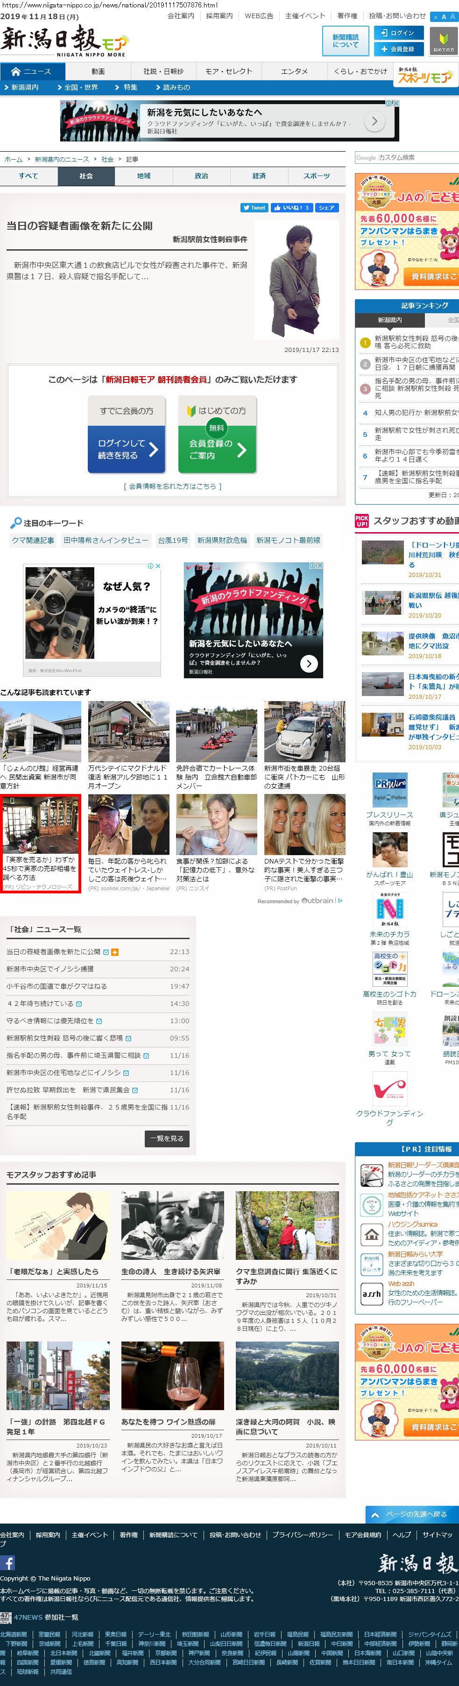Switch the ranking to the 新潟県内 tab
459x1686 pixels.
click(389, 320)
